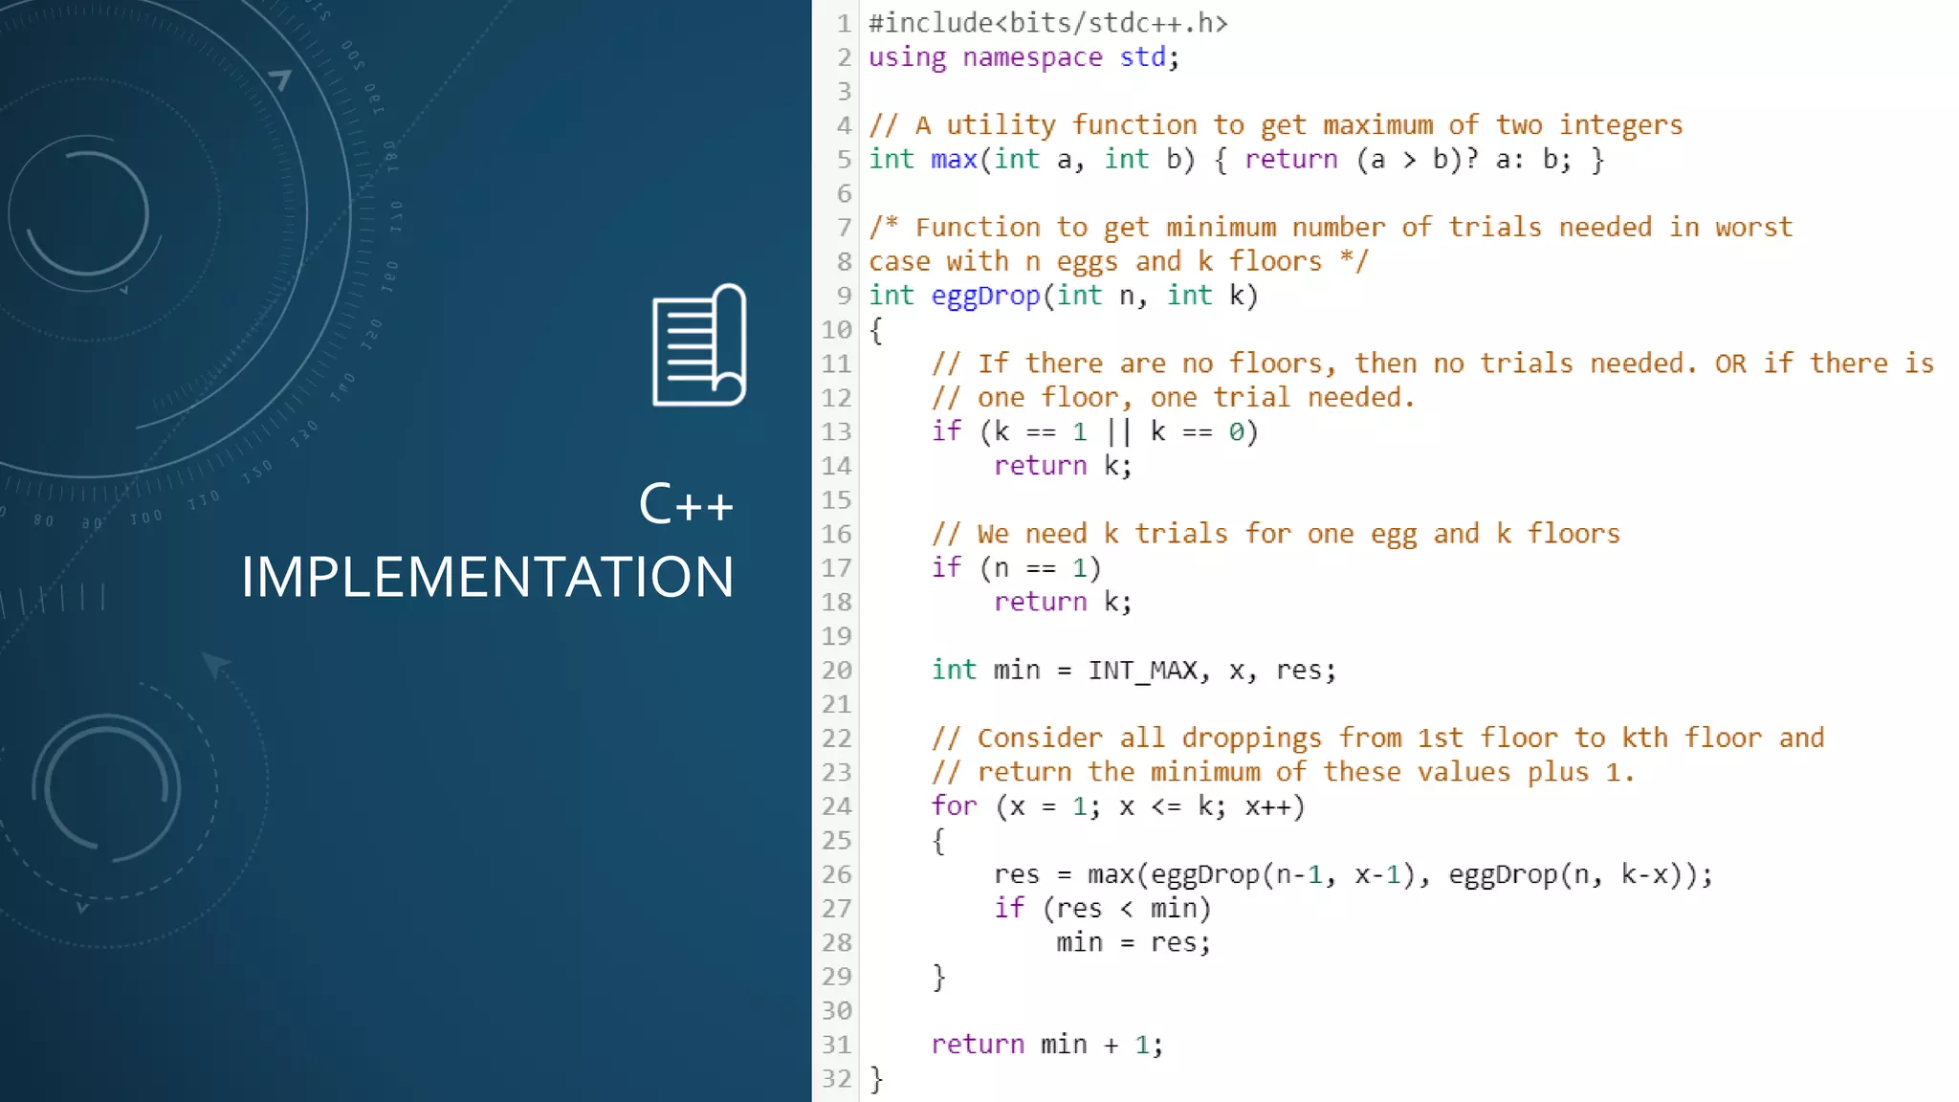Click the 'using namespace std;' line
The image size is (1959, 1102).
tap(1024, 57)
